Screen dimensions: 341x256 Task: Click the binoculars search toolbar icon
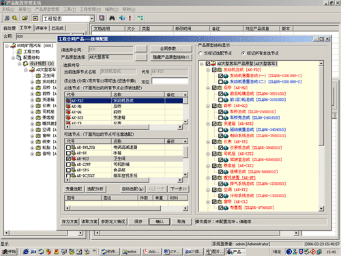click(112, 18)
